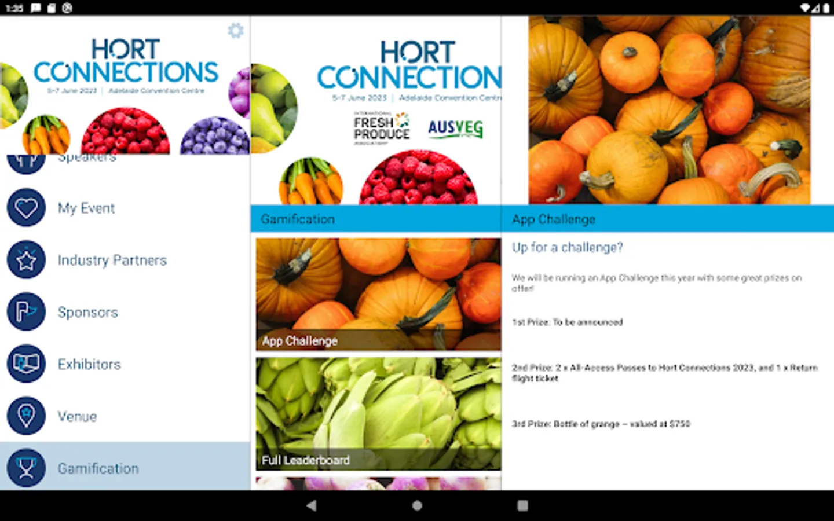
Task: Click the 'Up for a challenge?' heading
Action: (567, 247)
